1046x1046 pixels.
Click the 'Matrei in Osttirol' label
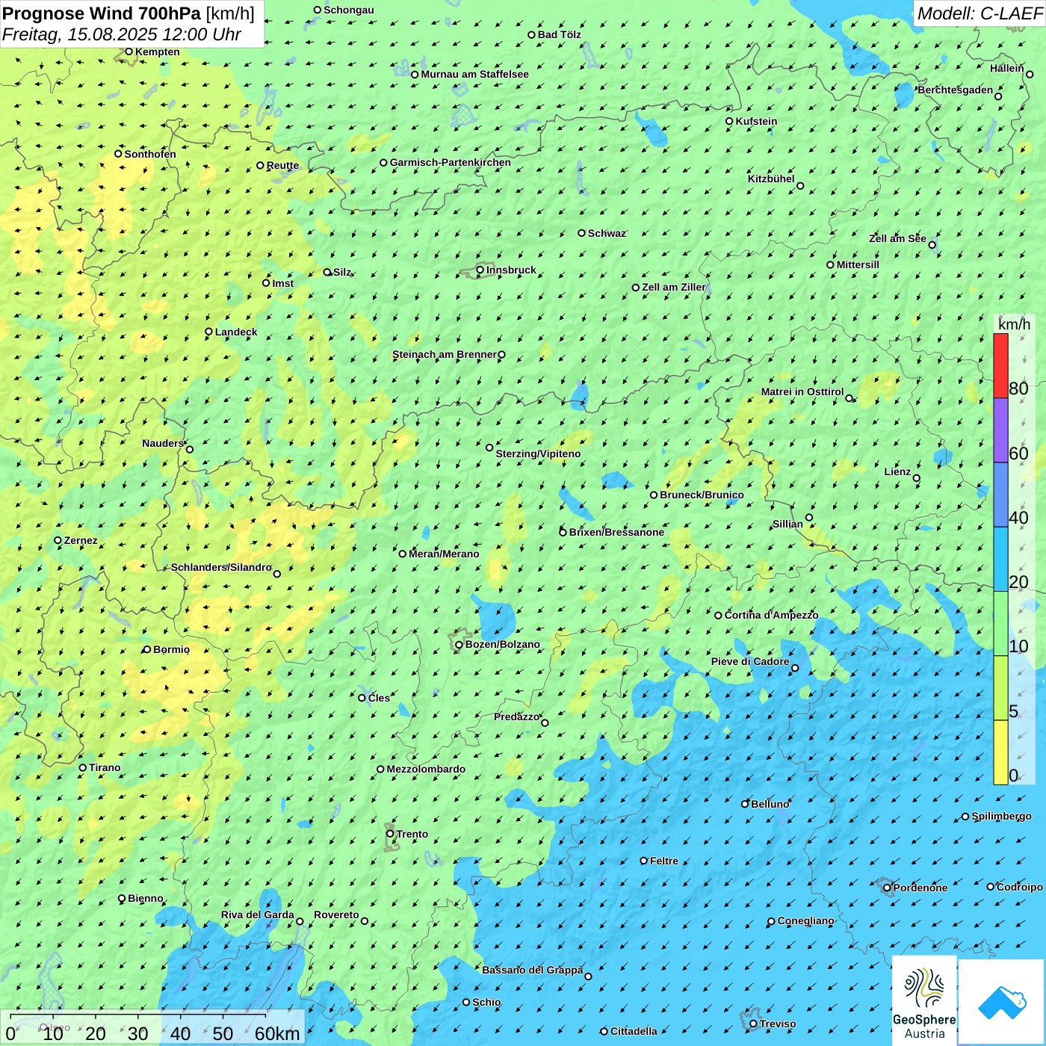[x=802, y=392]
